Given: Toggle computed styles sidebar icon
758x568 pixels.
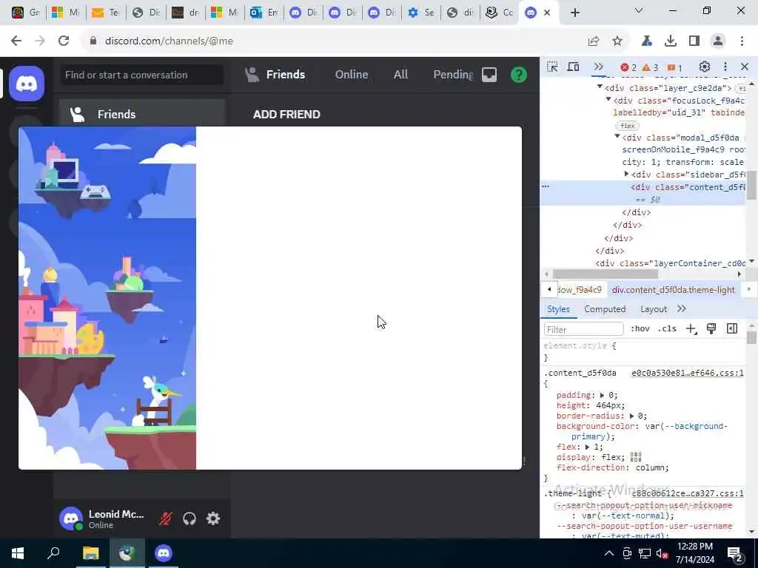Looking at the screenshot, I should tap(732, 329).
